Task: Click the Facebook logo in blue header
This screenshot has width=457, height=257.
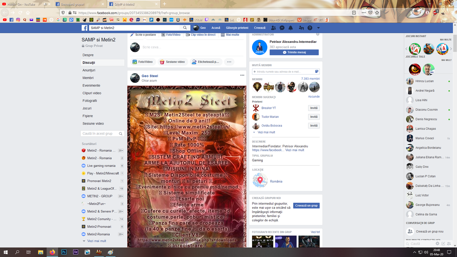Action: coord(85,28)
